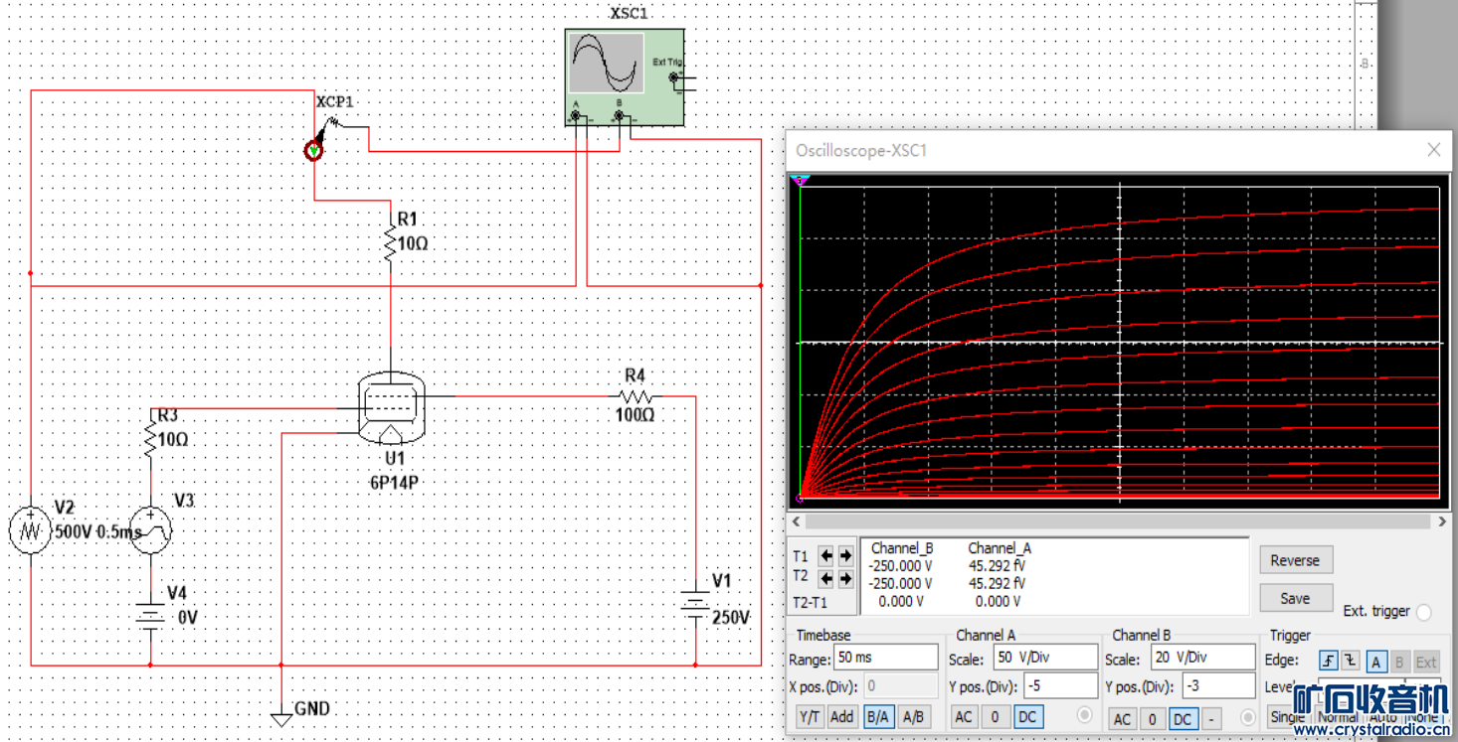
Task: Click the Channel A Scale field
Action: [x=1043, y=658]
